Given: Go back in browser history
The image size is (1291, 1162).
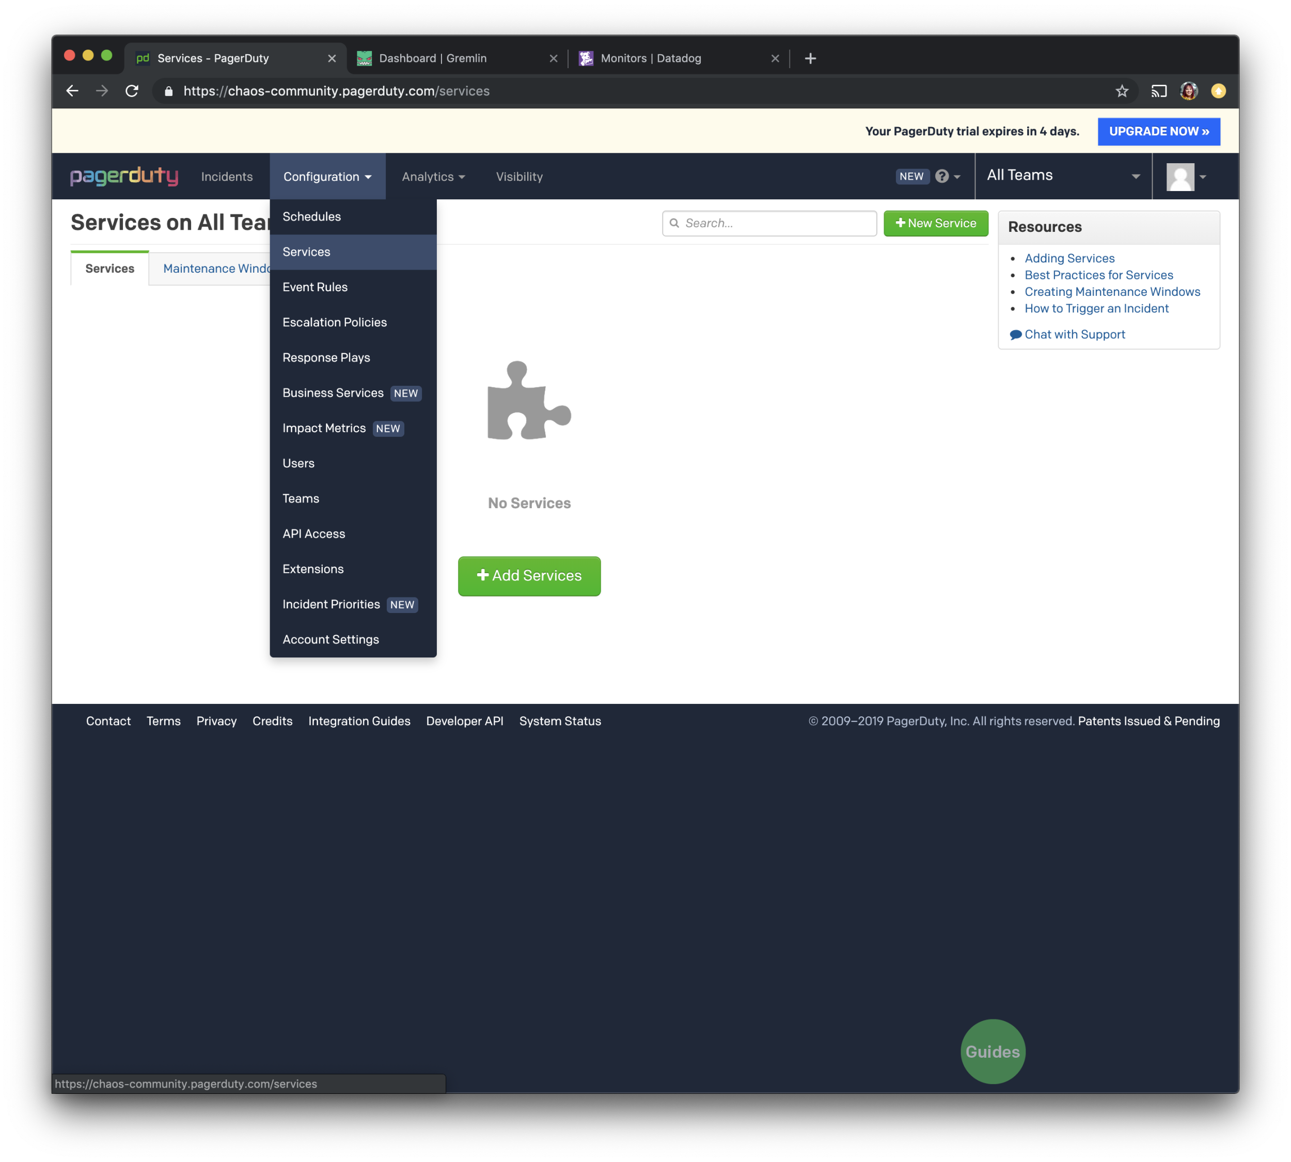Looking at the screenshot, I should coord(72,91).
